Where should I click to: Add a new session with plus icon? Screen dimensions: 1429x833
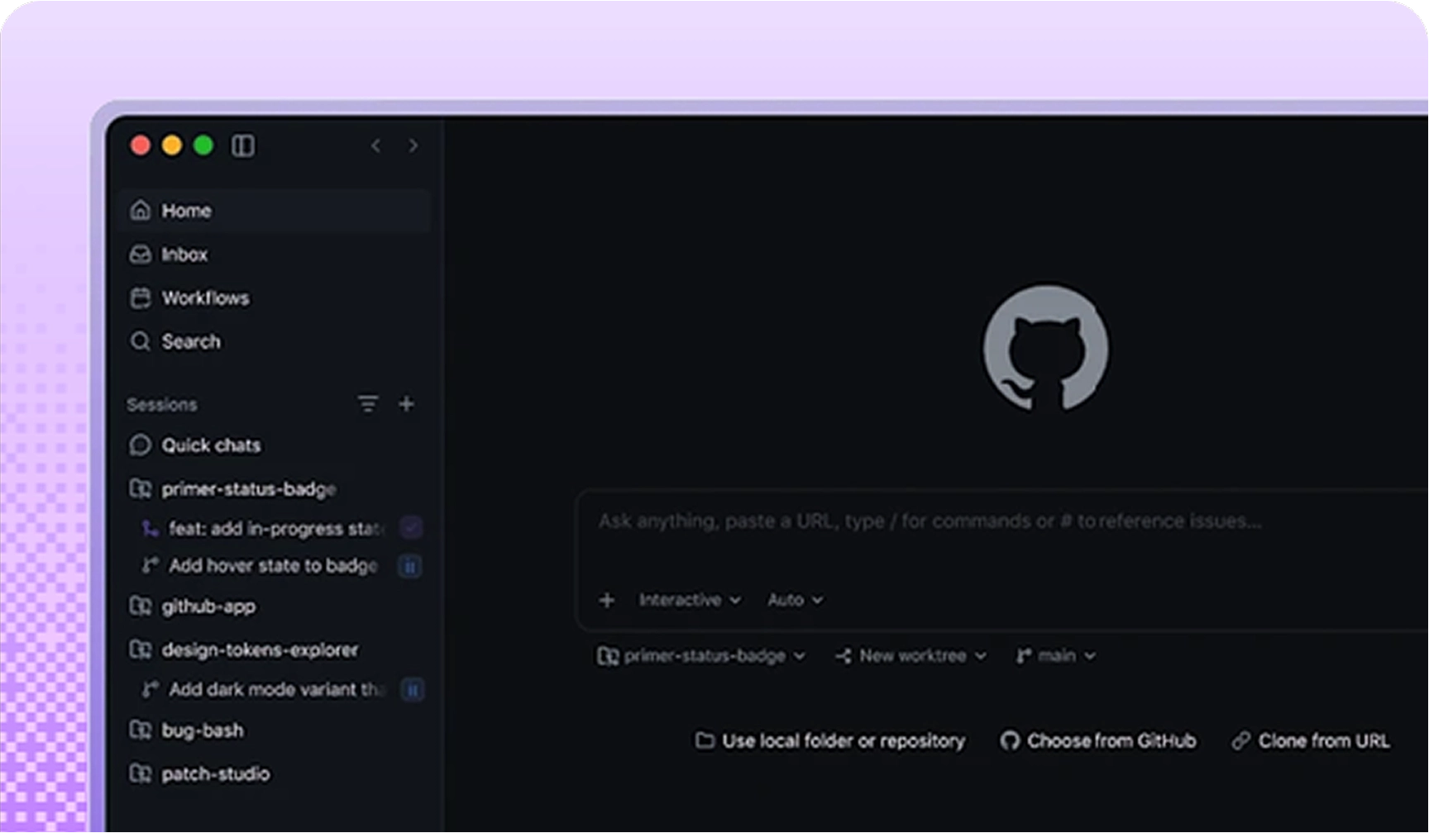tap(407, 404)
